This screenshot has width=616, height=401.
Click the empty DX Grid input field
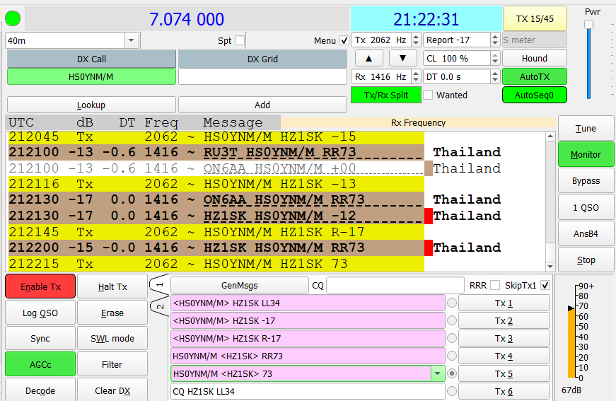pyautogui.click(x=262, y=76)
